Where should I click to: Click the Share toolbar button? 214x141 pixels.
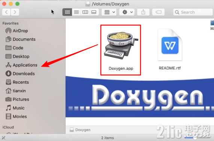tap(143, 12)
